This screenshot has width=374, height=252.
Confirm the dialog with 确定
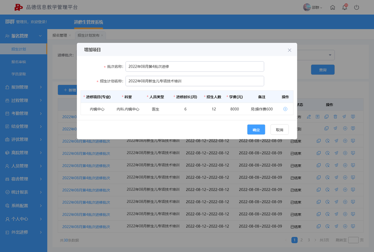[x=256, y=130]
